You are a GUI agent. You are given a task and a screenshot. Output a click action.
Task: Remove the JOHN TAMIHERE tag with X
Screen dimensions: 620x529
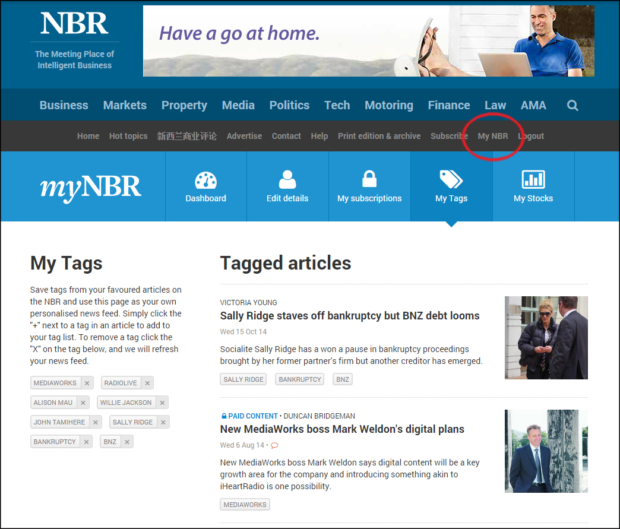[95, 422]
